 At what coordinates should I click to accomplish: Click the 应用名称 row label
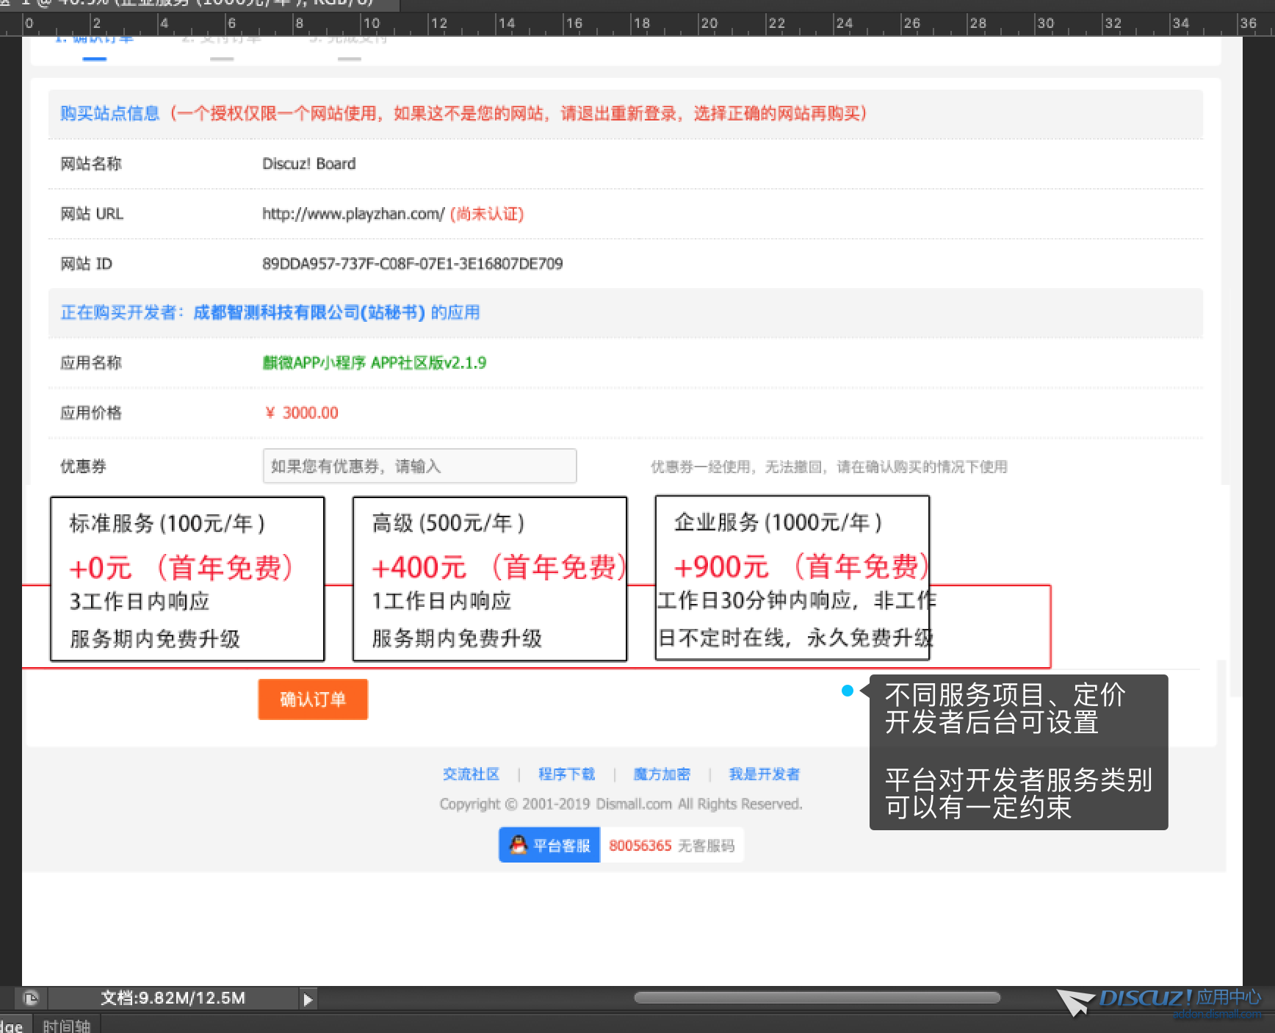[x=91, y=362]
